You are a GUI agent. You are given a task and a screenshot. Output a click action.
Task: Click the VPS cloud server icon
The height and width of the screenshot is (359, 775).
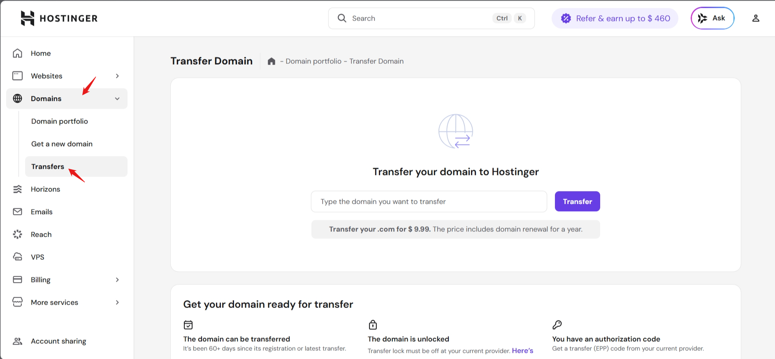coord(17,257)
